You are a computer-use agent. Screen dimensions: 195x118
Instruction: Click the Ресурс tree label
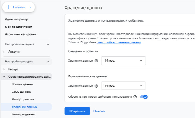[x=13, y=69]
